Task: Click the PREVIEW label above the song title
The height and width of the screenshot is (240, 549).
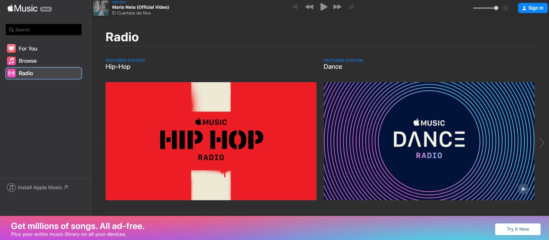Action: (x=119, y=2)
